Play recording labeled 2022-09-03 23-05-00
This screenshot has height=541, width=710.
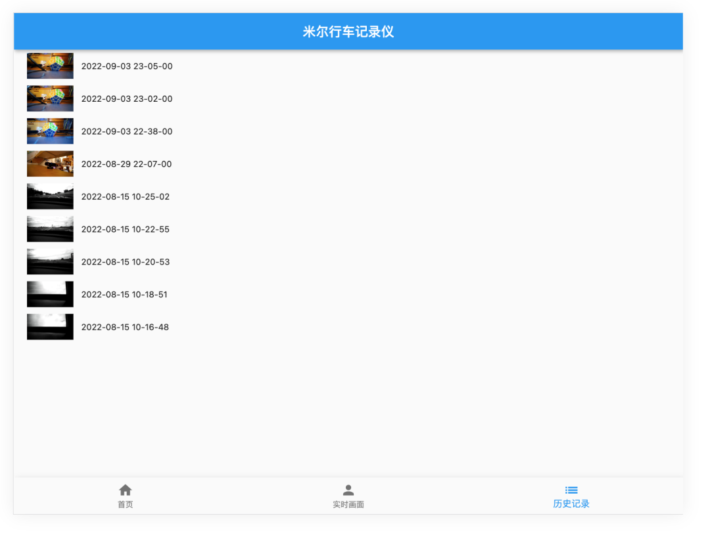[126, 66]
